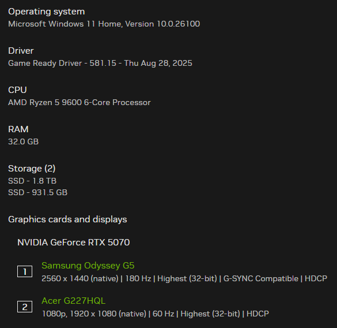Select the Windows 11 Home version text
Screen dimensions: 337x328
point(104,24)
